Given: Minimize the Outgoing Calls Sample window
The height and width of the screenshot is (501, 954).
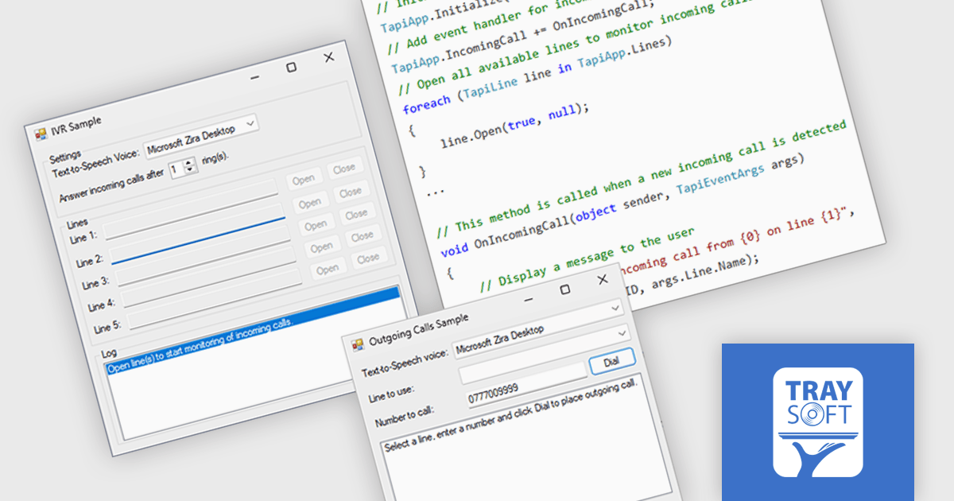Looking at the screenshot, I should click(x=528, y=299).
